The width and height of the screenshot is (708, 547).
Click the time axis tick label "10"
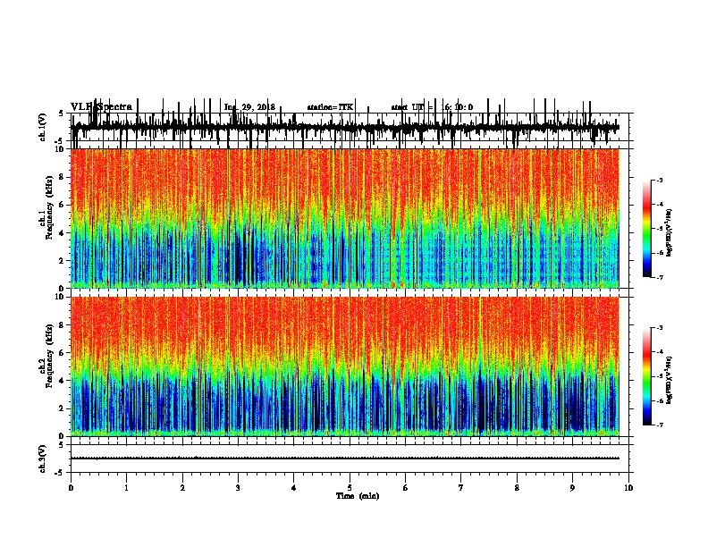(x=628, y=488)
